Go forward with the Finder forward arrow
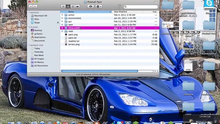This screenshot has height=124, width=220. (35, 7)
